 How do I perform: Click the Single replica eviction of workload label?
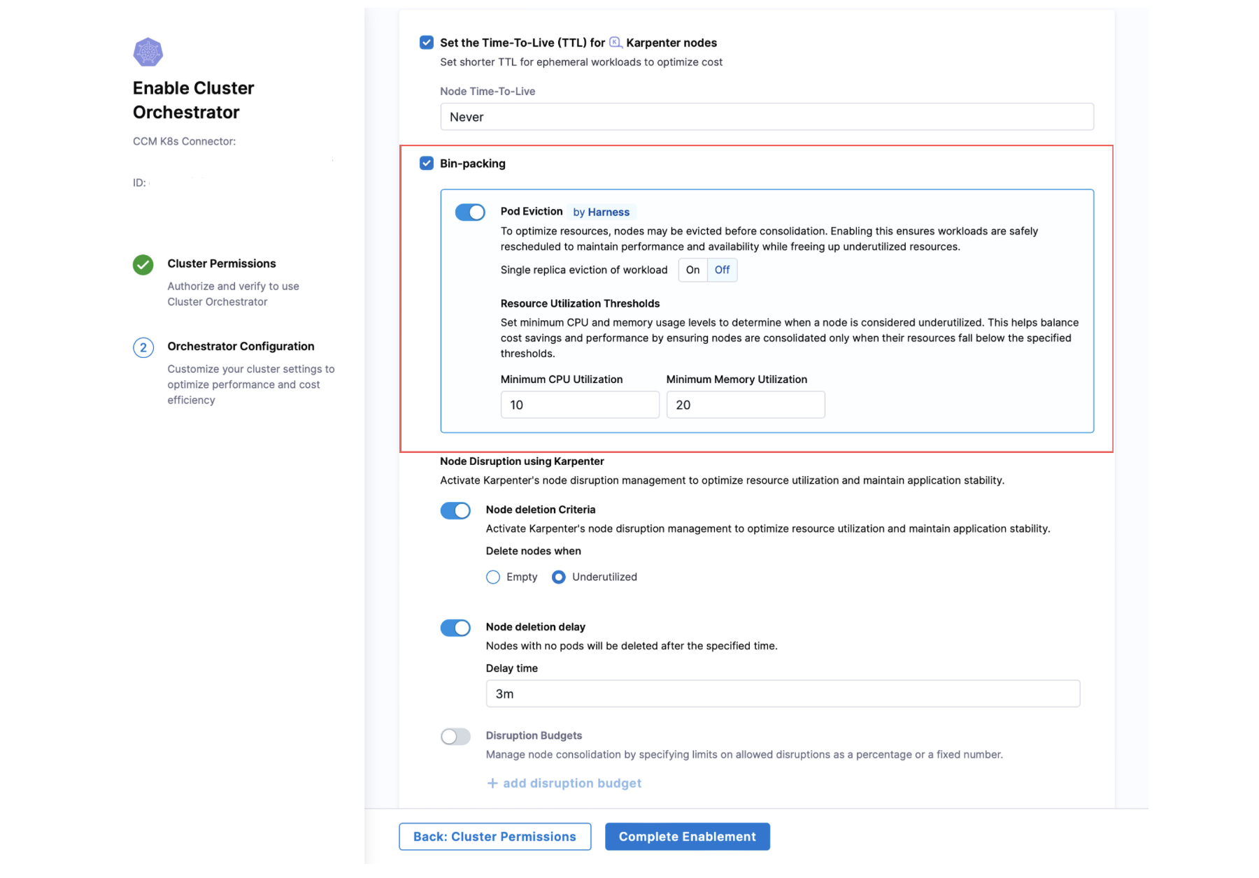pyautogui.click(x=584, y=270)
